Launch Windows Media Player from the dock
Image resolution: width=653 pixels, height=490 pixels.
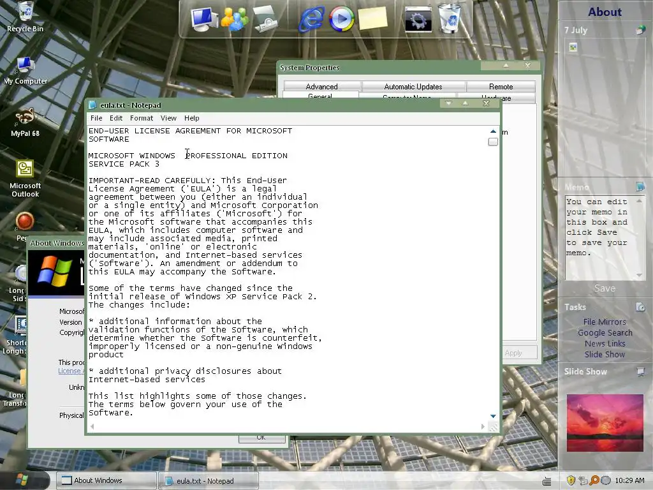342,19
